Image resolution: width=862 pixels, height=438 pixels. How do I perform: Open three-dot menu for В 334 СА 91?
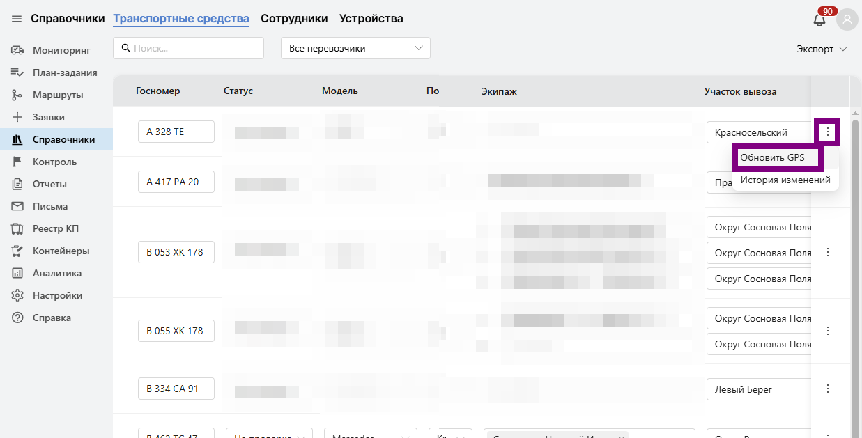click(x=828, y=389)
